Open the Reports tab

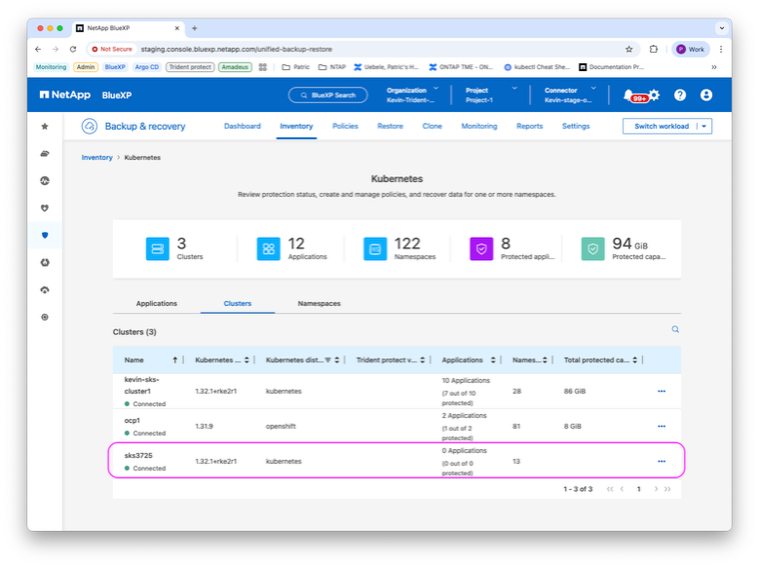tap(530, 126)
